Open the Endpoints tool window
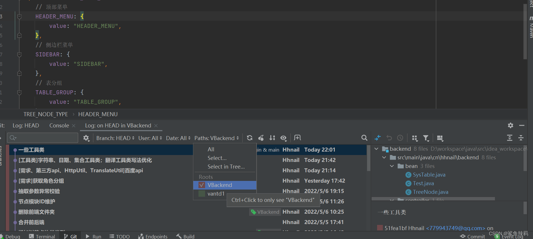 153,236
